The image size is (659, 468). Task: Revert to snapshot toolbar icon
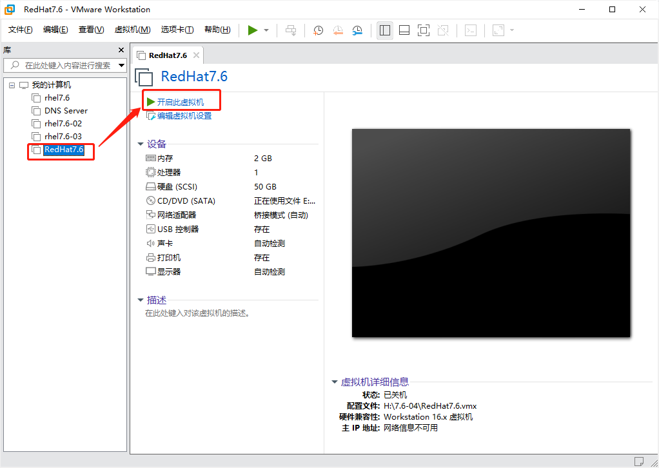coord(338,30)
